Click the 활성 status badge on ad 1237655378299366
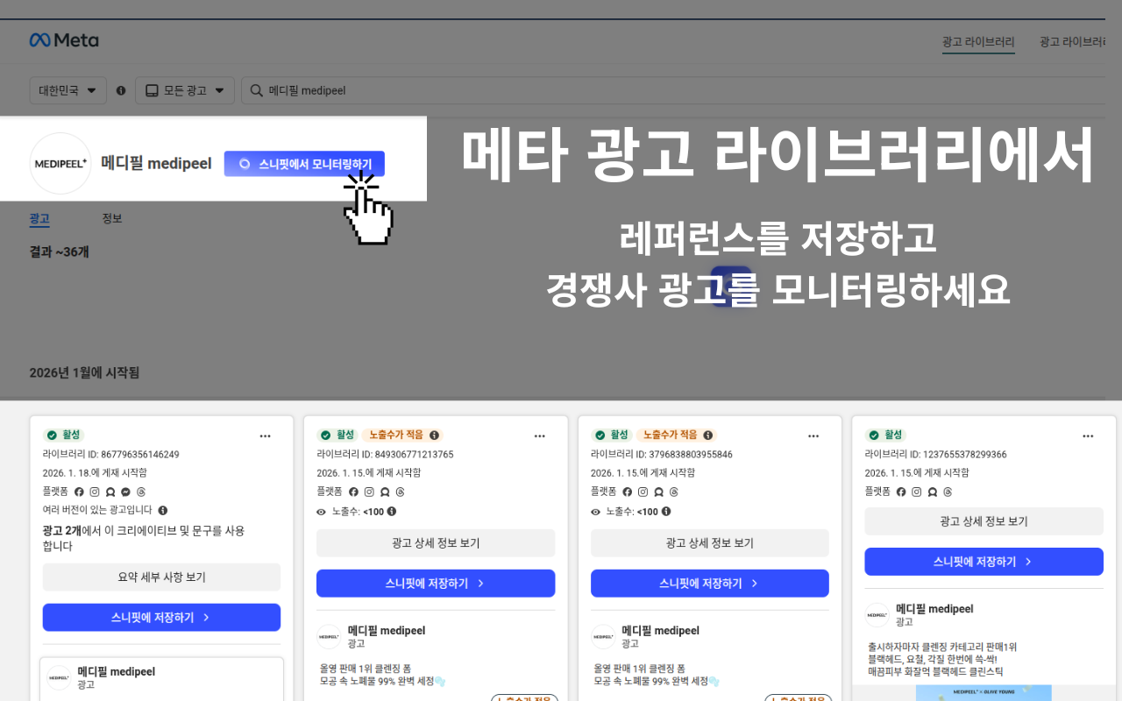Viewport: 1122px width, 701px height. pos(886,435)
